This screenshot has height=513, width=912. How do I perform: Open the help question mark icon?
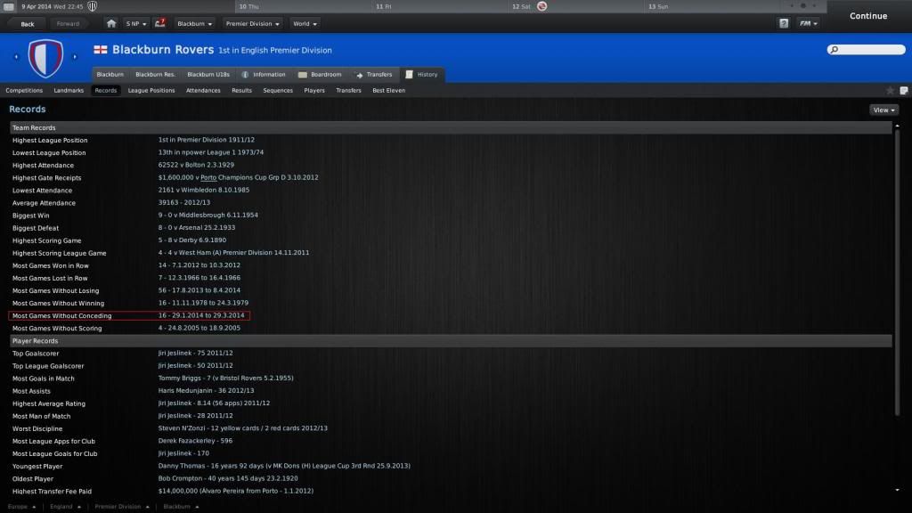(784, 24)
